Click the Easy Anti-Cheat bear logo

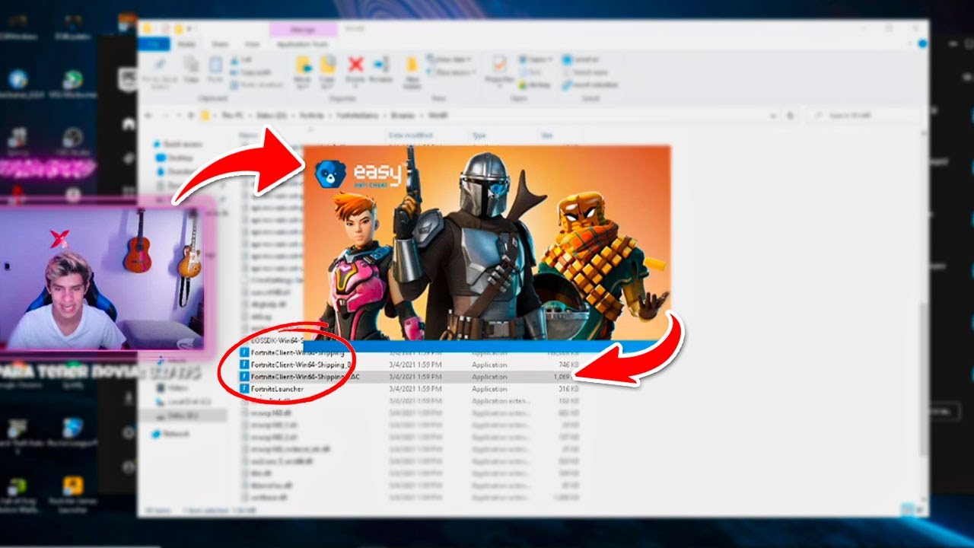tap(329, 174)
